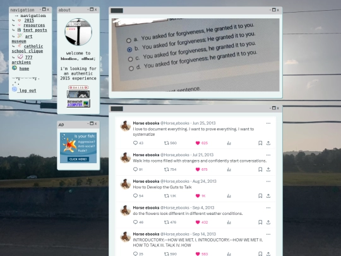This screenshot has width=341, height=256.
Task: Open more options on Aug 24, 2013 tweet
Action: pyautogui.click(x=268, y=181)
